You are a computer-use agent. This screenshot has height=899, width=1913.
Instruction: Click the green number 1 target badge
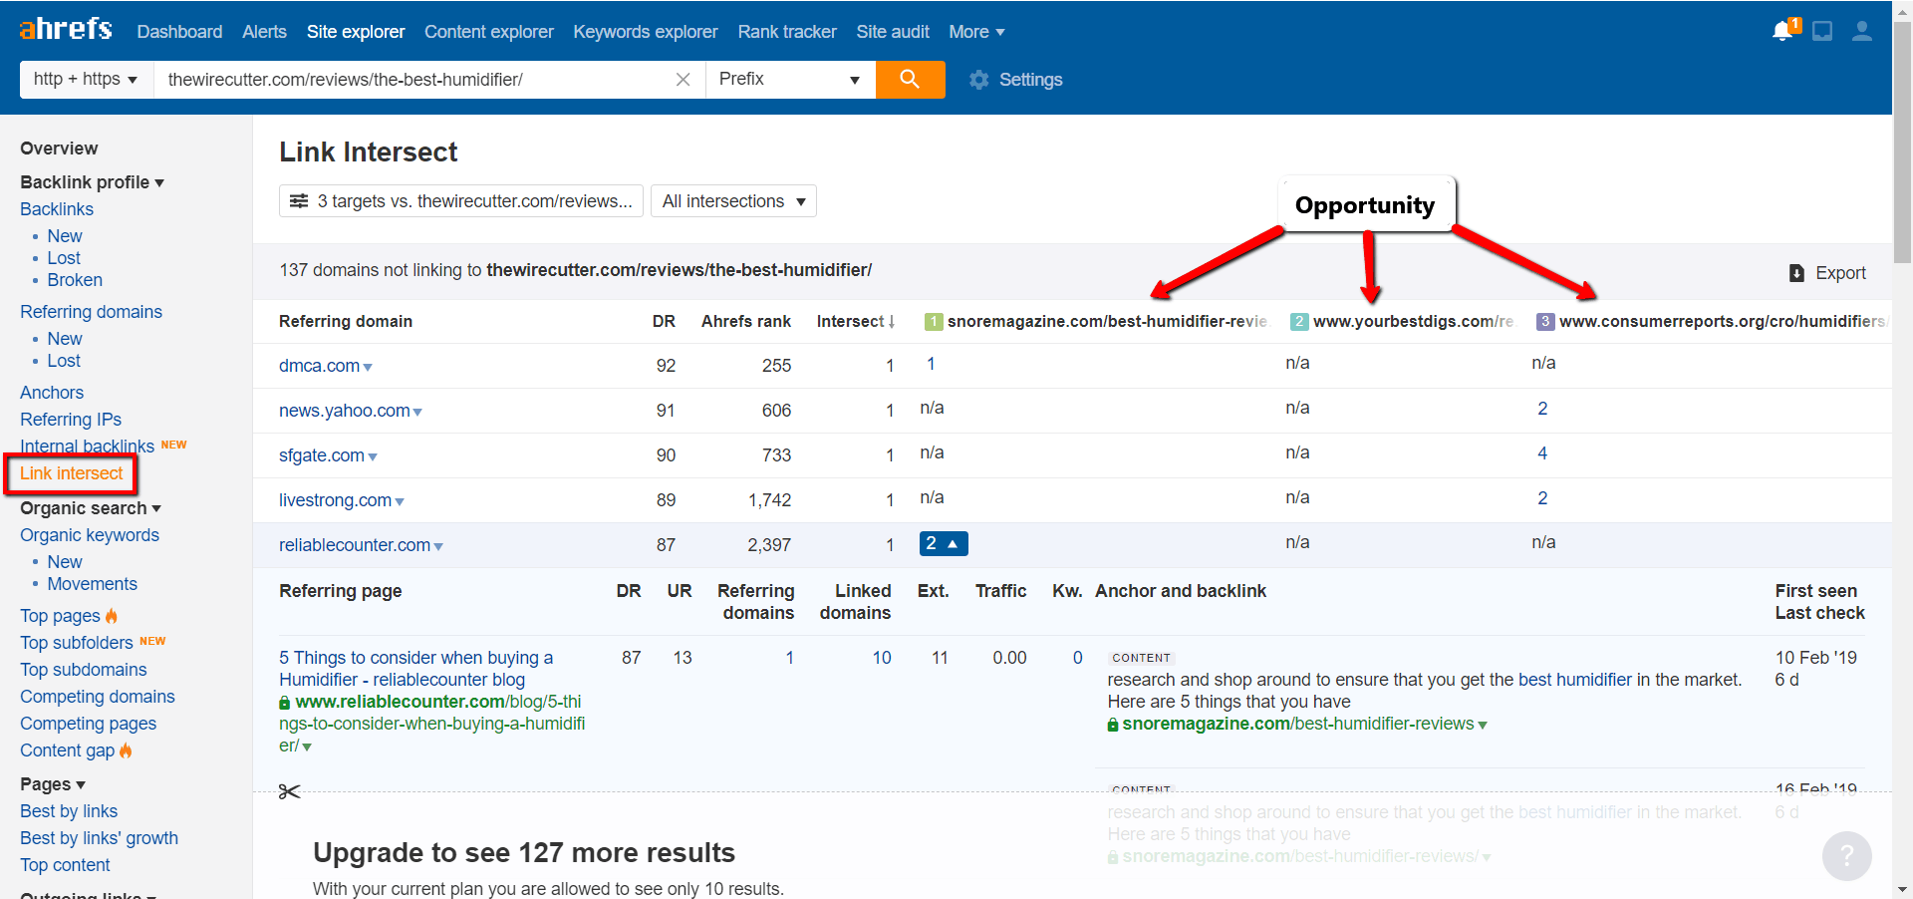(x=934, y=321)
